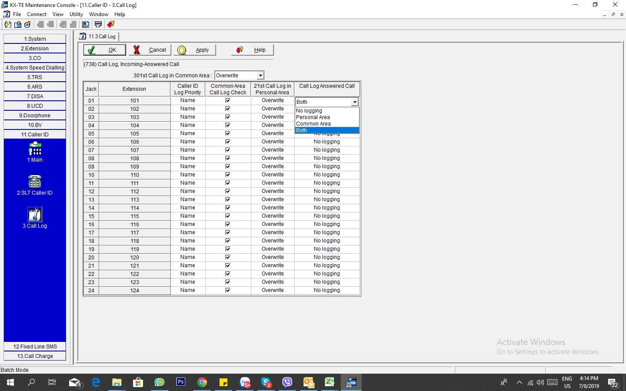Open taskbar search magnifier
This screenshot has width=626, height=391.
pos(31,382)
